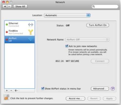Click the purple help question mark
121x105 pixels.
[113, 89]
